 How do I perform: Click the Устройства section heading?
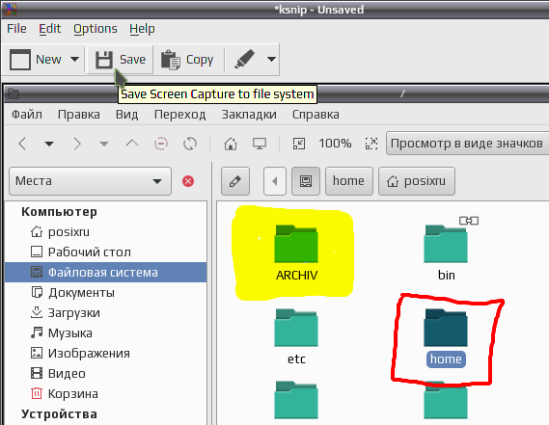click(x=59, y=414)
